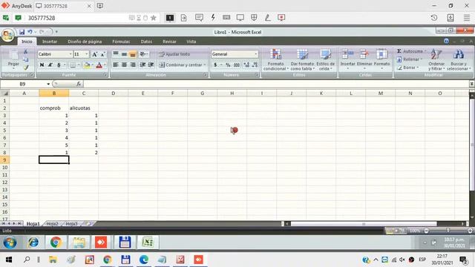The width and height of the screenshot is (475, 267).
Task: Switch to Vista ribbon tab
Action: pyautogui.click(x=191, y=42)
